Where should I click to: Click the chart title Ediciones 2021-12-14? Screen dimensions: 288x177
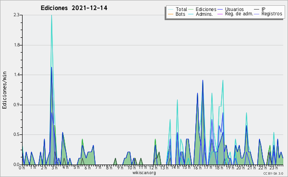tap(74, 8)
